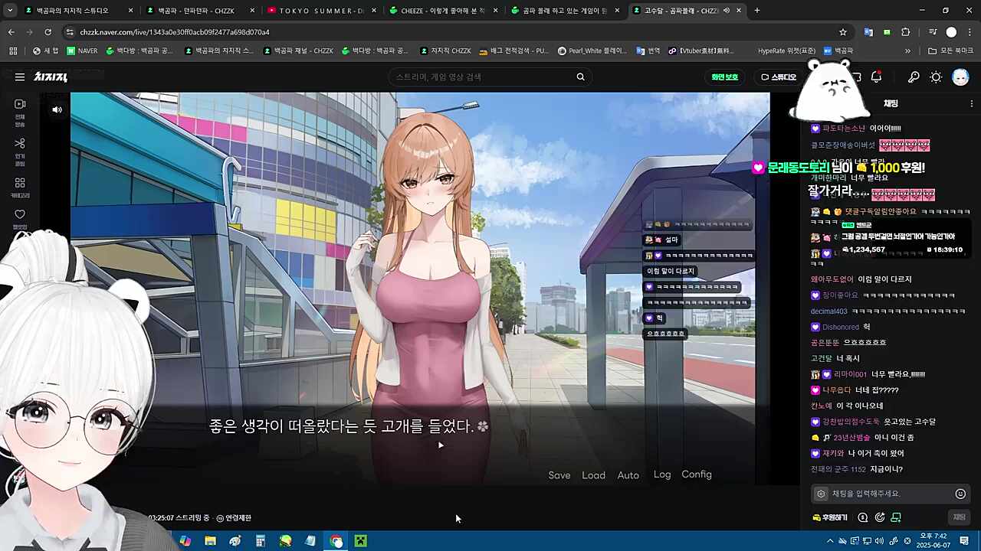Select chat username decimal403
This screenshot has height=551, width=981.
point(829,311)
